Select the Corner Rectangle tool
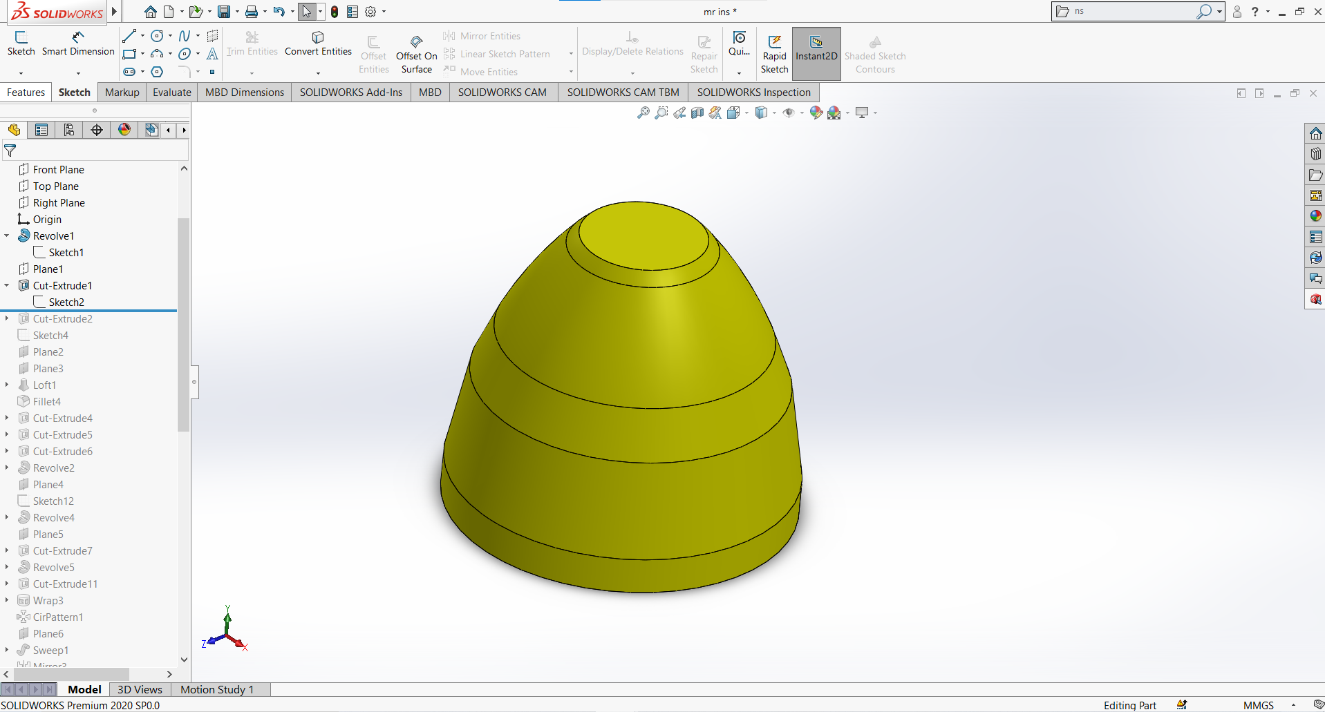 pyautogui.click(x=129, y=54)
